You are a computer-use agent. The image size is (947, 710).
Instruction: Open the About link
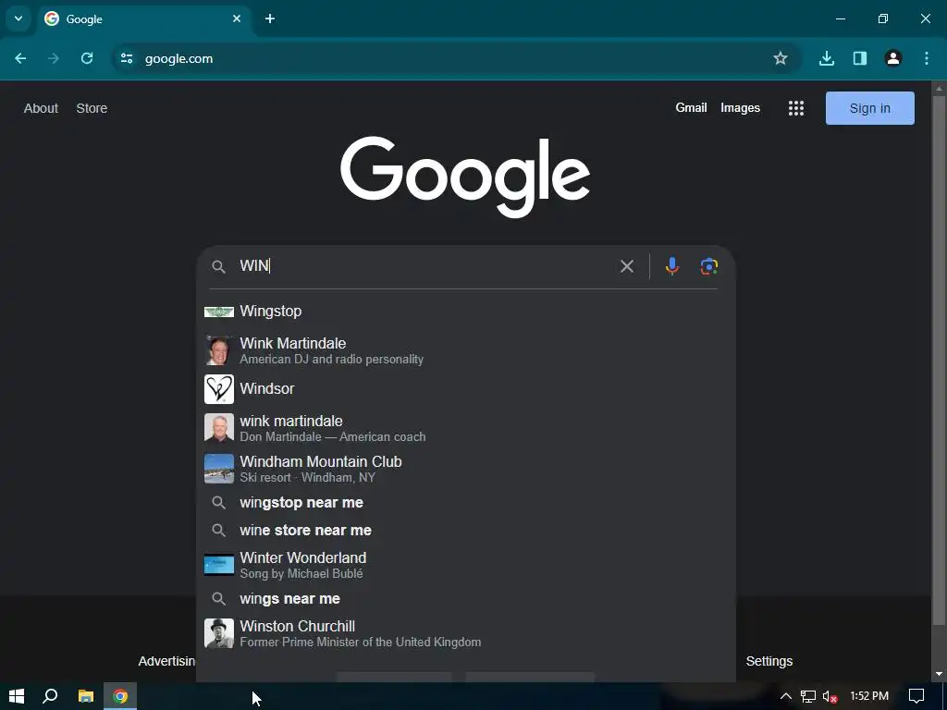41,108
